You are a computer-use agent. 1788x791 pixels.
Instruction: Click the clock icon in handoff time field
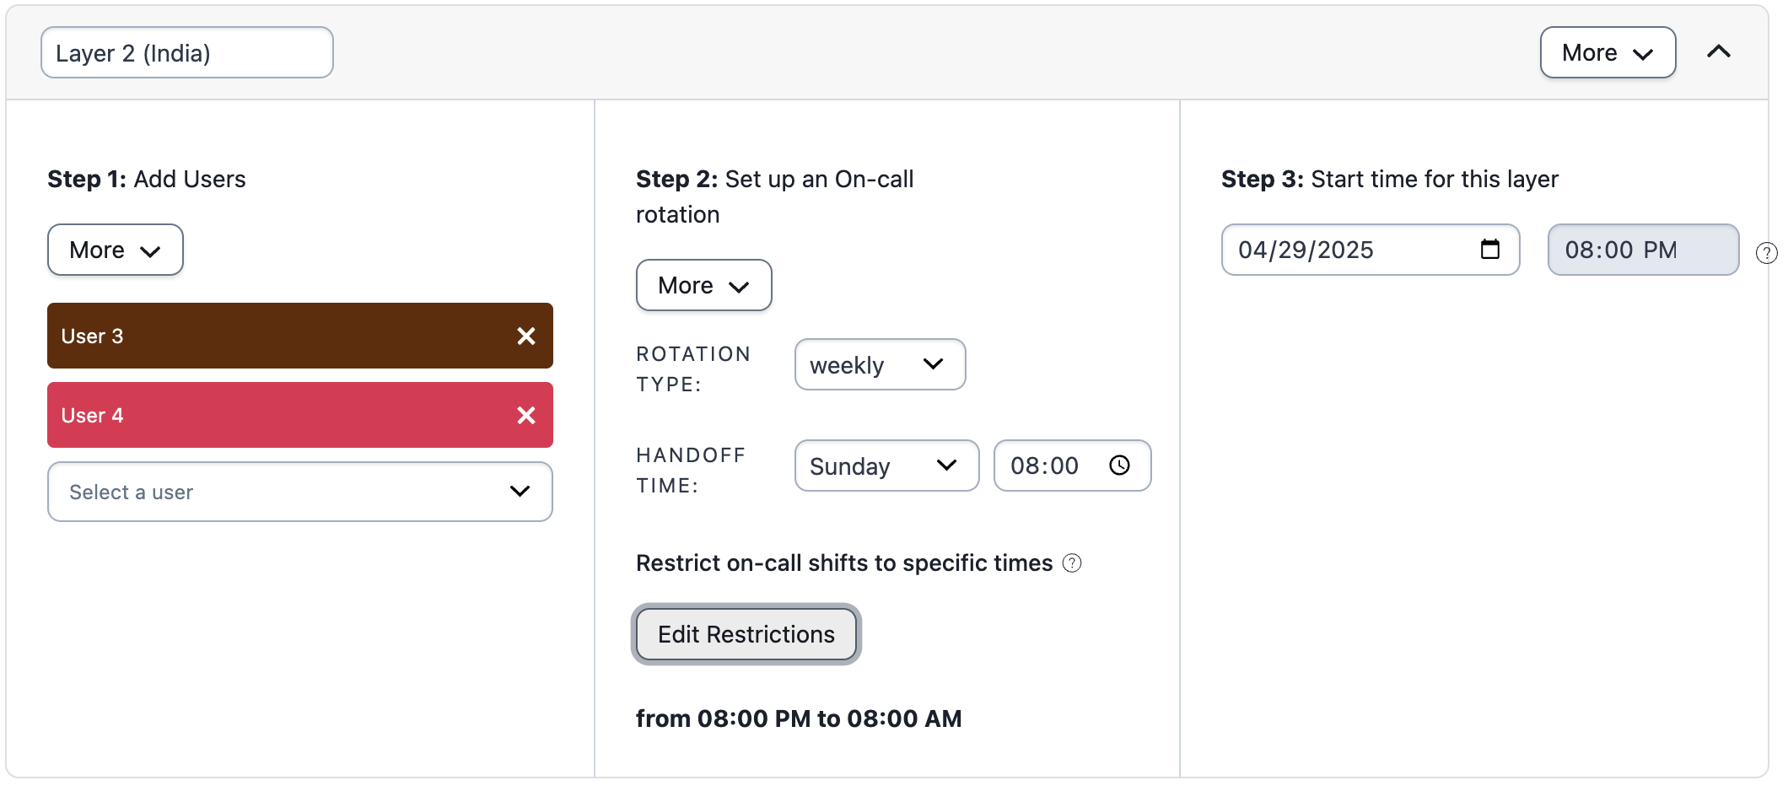(1119, 465)
